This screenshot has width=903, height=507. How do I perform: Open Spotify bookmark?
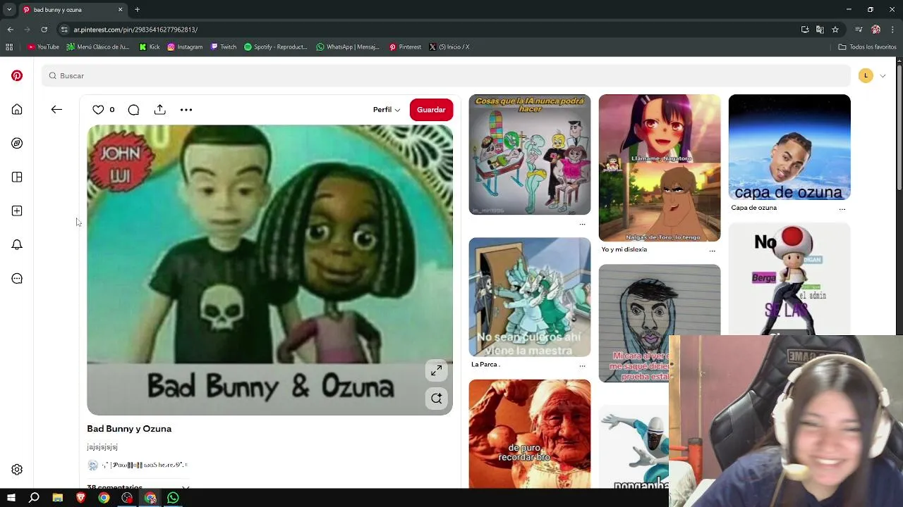click(276, 47)
